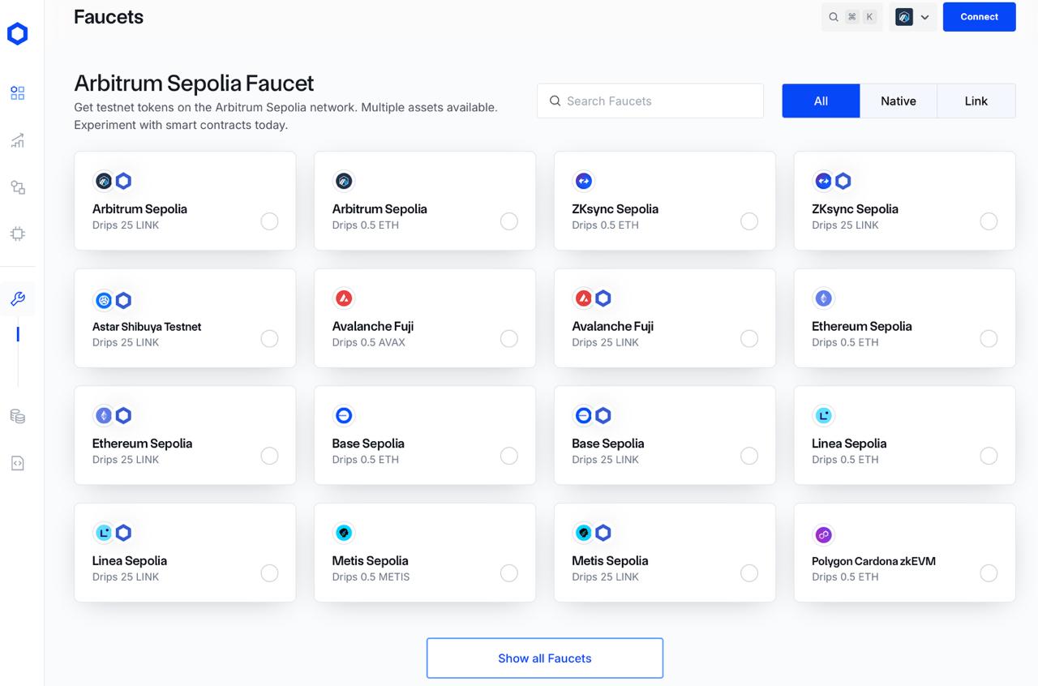Open the coins stack sidebar icon

[17, 416]
